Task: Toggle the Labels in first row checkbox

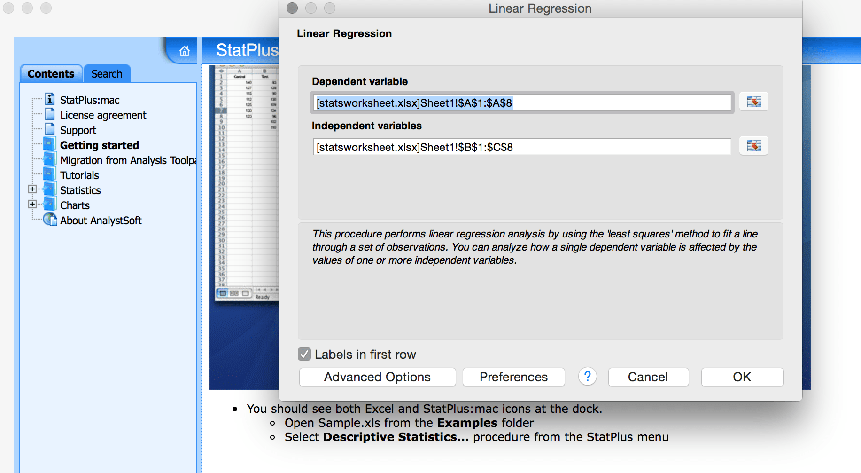Action: pyautogui.click(x=304, y=354)
